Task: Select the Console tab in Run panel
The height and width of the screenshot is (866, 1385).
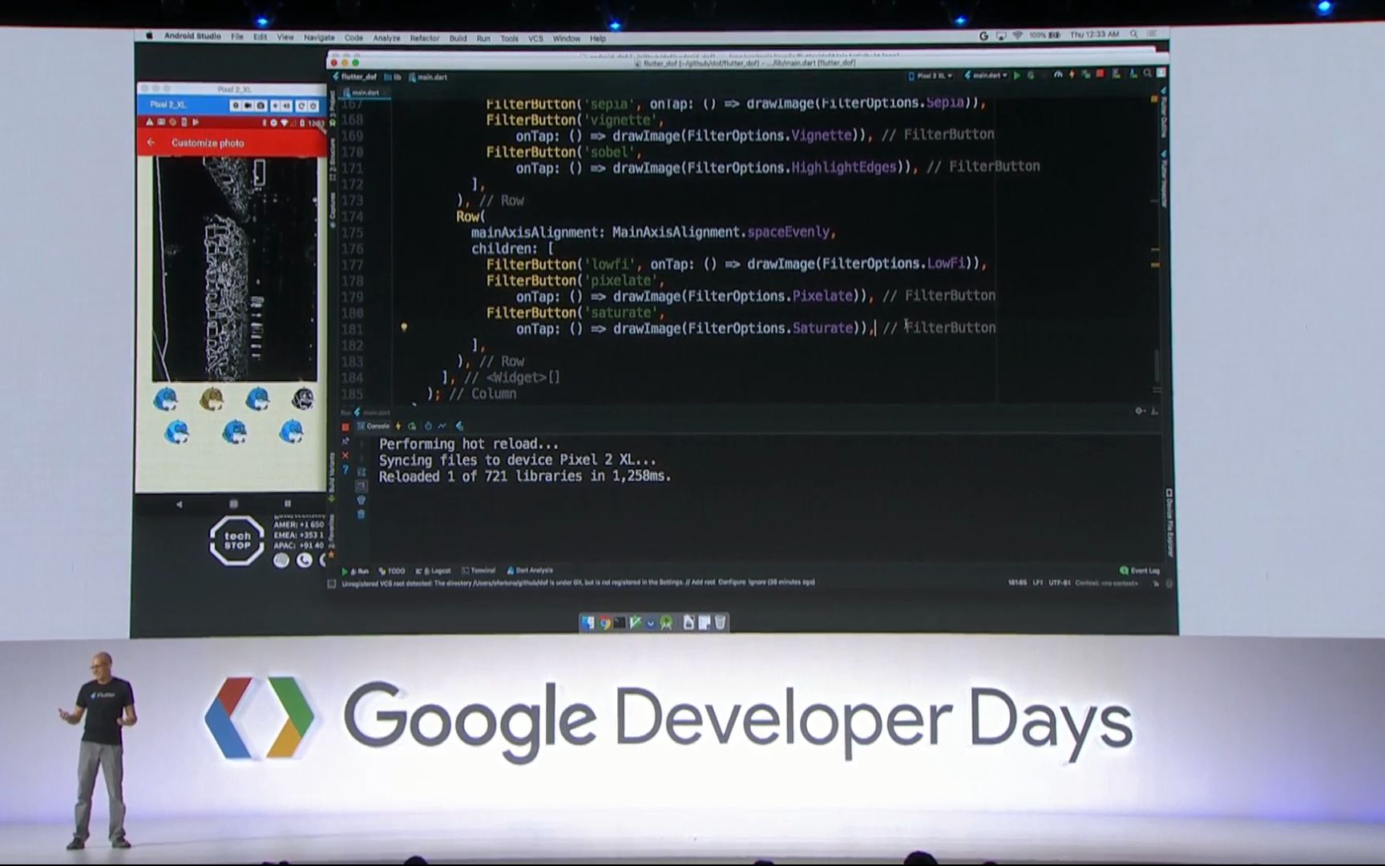Action: (x=374, y=426)
